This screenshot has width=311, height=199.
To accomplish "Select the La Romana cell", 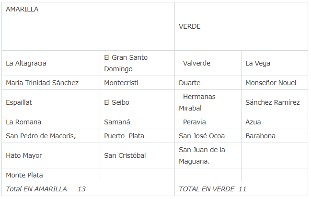I will pyautogui.click(x=23, y=122).
